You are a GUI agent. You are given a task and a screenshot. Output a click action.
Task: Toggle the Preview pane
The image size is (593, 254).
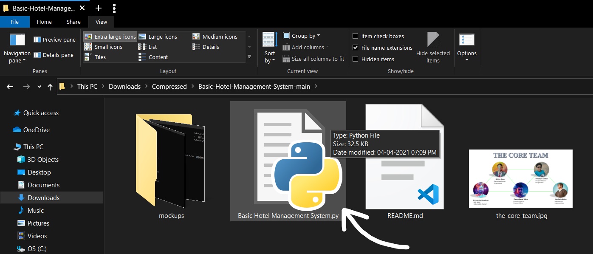tap(54, 40)
